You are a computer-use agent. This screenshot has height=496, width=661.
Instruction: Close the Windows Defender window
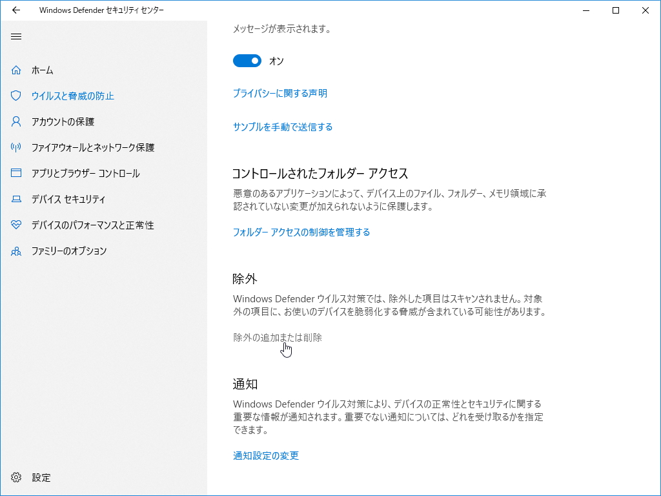tap(645, 10)
